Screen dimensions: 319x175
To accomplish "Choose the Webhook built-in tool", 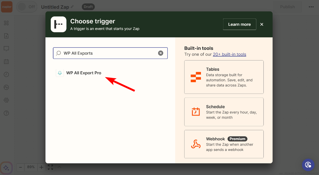I will pos(224,144).
